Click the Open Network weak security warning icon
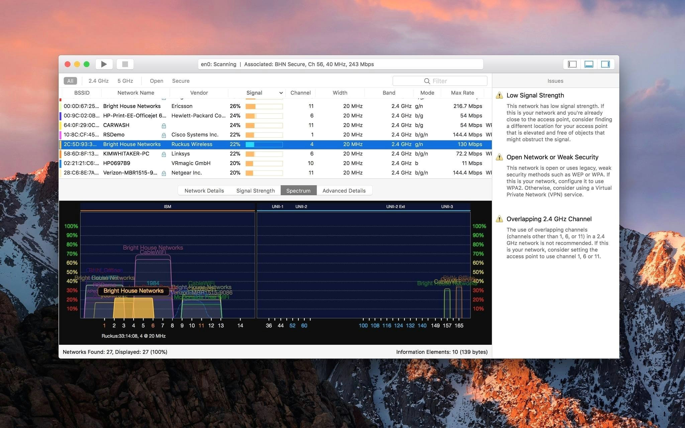The width and height of the screenshot is (685, 428). click(500, 156)
